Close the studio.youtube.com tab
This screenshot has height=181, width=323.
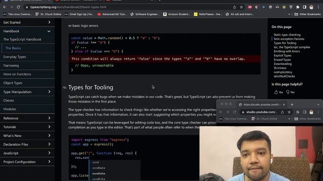point(284,105)
